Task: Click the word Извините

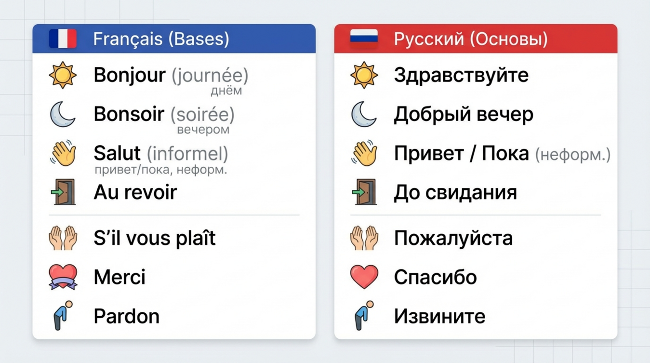Action: tap(439, 316)
